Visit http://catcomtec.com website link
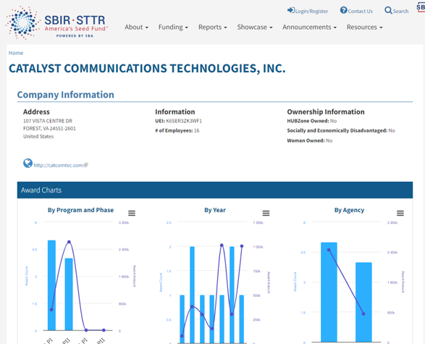Screen dimensions: 425x344 (58, 165)
